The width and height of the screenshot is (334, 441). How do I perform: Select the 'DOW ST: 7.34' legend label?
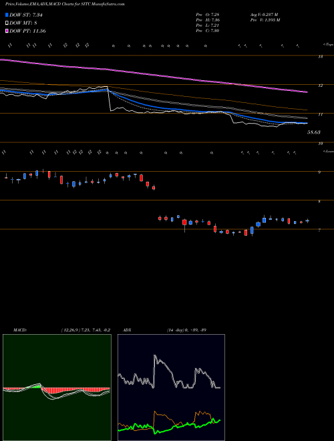click(26, 15)
